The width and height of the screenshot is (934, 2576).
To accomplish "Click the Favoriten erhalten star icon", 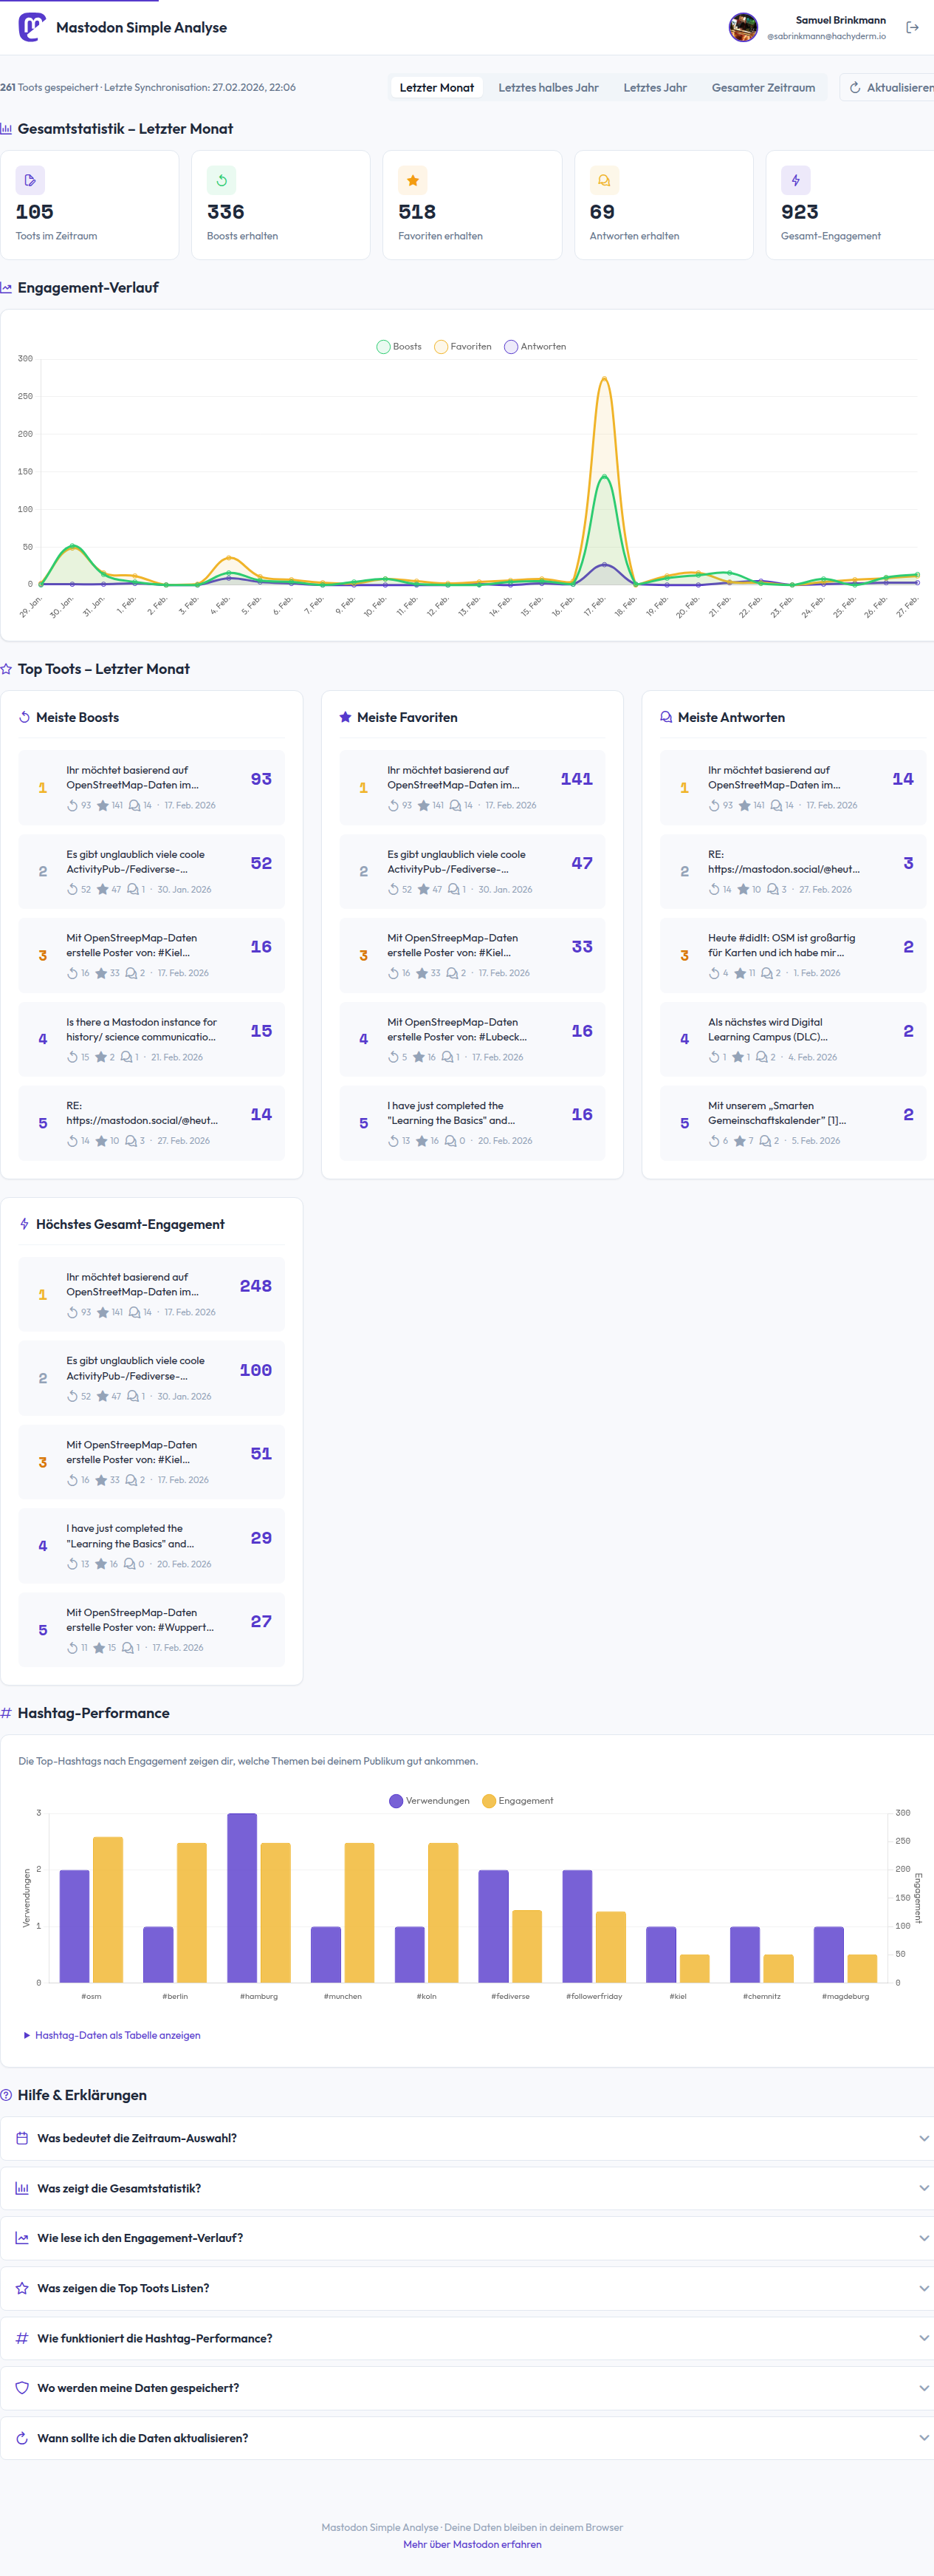I will (x=411, y=180).
